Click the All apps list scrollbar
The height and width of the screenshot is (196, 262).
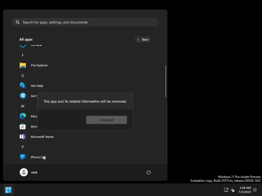pos(166,81)
